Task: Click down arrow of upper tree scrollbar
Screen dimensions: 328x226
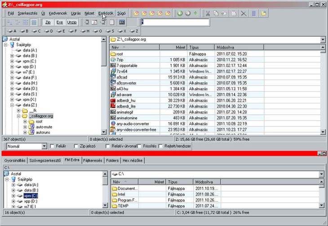Action: click(x=104, y=132)
